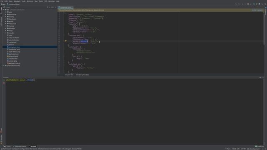
Task: Change LF line separator in status bar
Action: [238, 149]
